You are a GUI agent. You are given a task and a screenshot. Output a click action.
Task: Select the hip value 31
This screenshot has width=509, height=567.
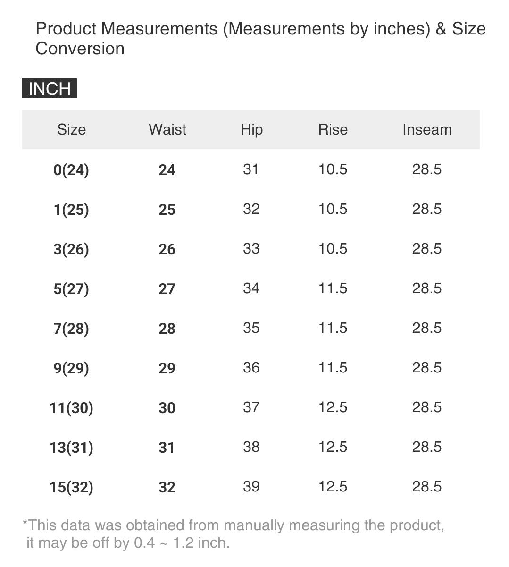251,169
